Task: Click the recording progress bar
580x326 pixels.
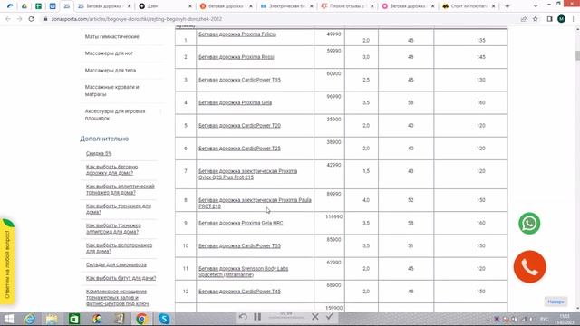Action: (x=286, y=317)
